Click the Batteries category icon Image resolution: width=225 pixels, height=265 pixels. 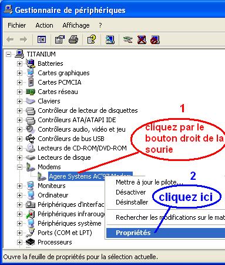tap(31, 63)
